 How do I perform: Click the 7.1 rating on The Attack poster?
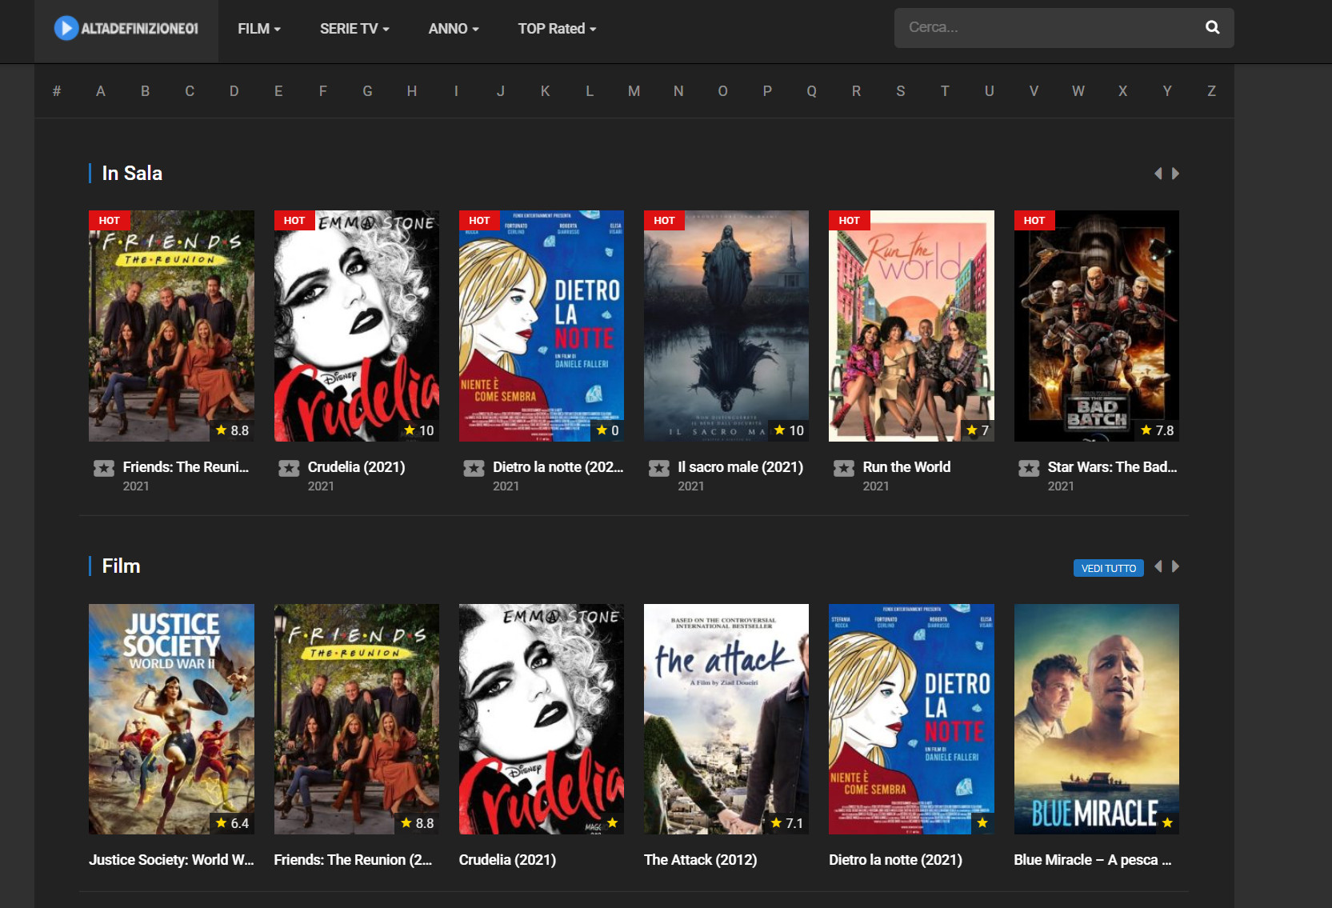787,823
